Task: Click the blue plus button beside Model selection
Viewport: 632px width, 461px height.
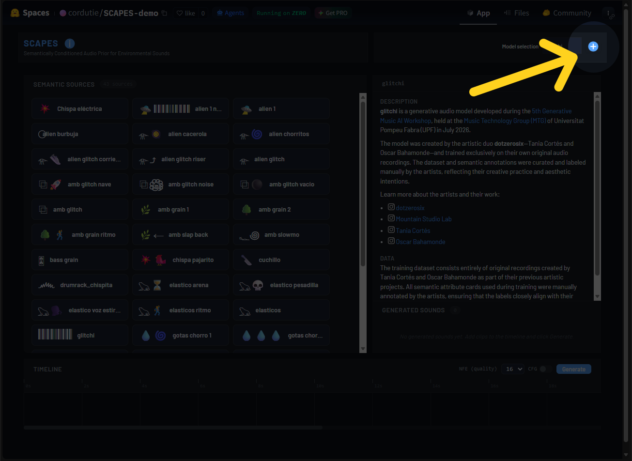Action: (x=593, y=46)
